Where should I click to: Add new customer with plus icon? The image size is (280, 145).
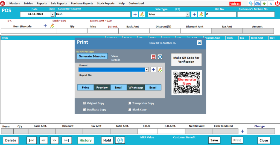135,14
